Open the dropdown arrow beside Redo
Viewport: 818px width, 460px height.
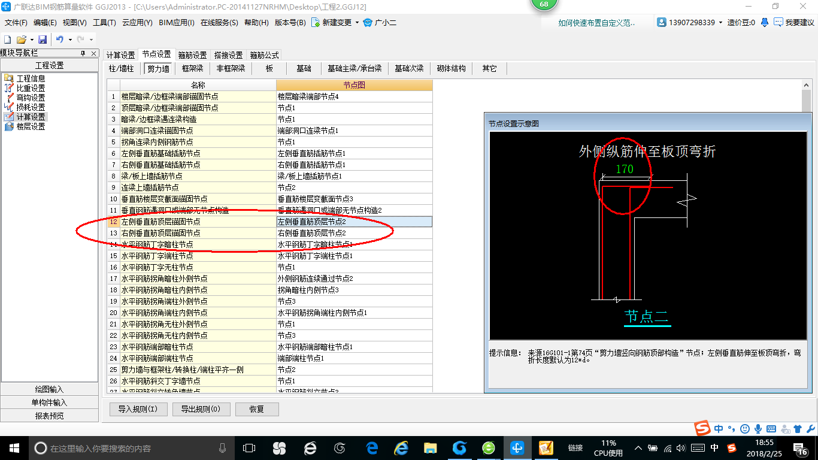pyautogui.click(x=91, y=40)
